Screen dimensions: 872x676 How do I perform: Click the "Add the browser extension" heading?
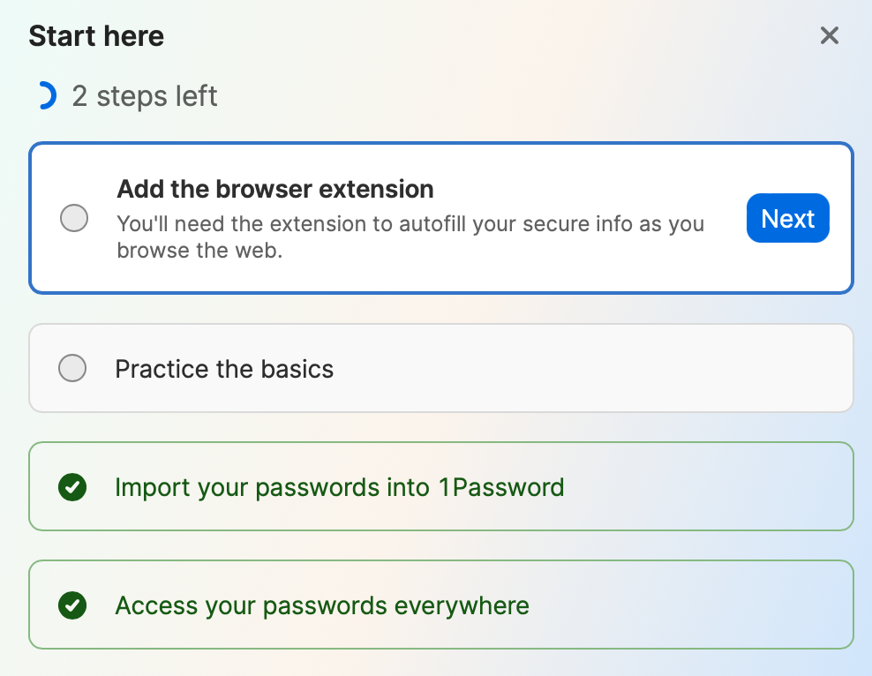click(x=275, y=189)
